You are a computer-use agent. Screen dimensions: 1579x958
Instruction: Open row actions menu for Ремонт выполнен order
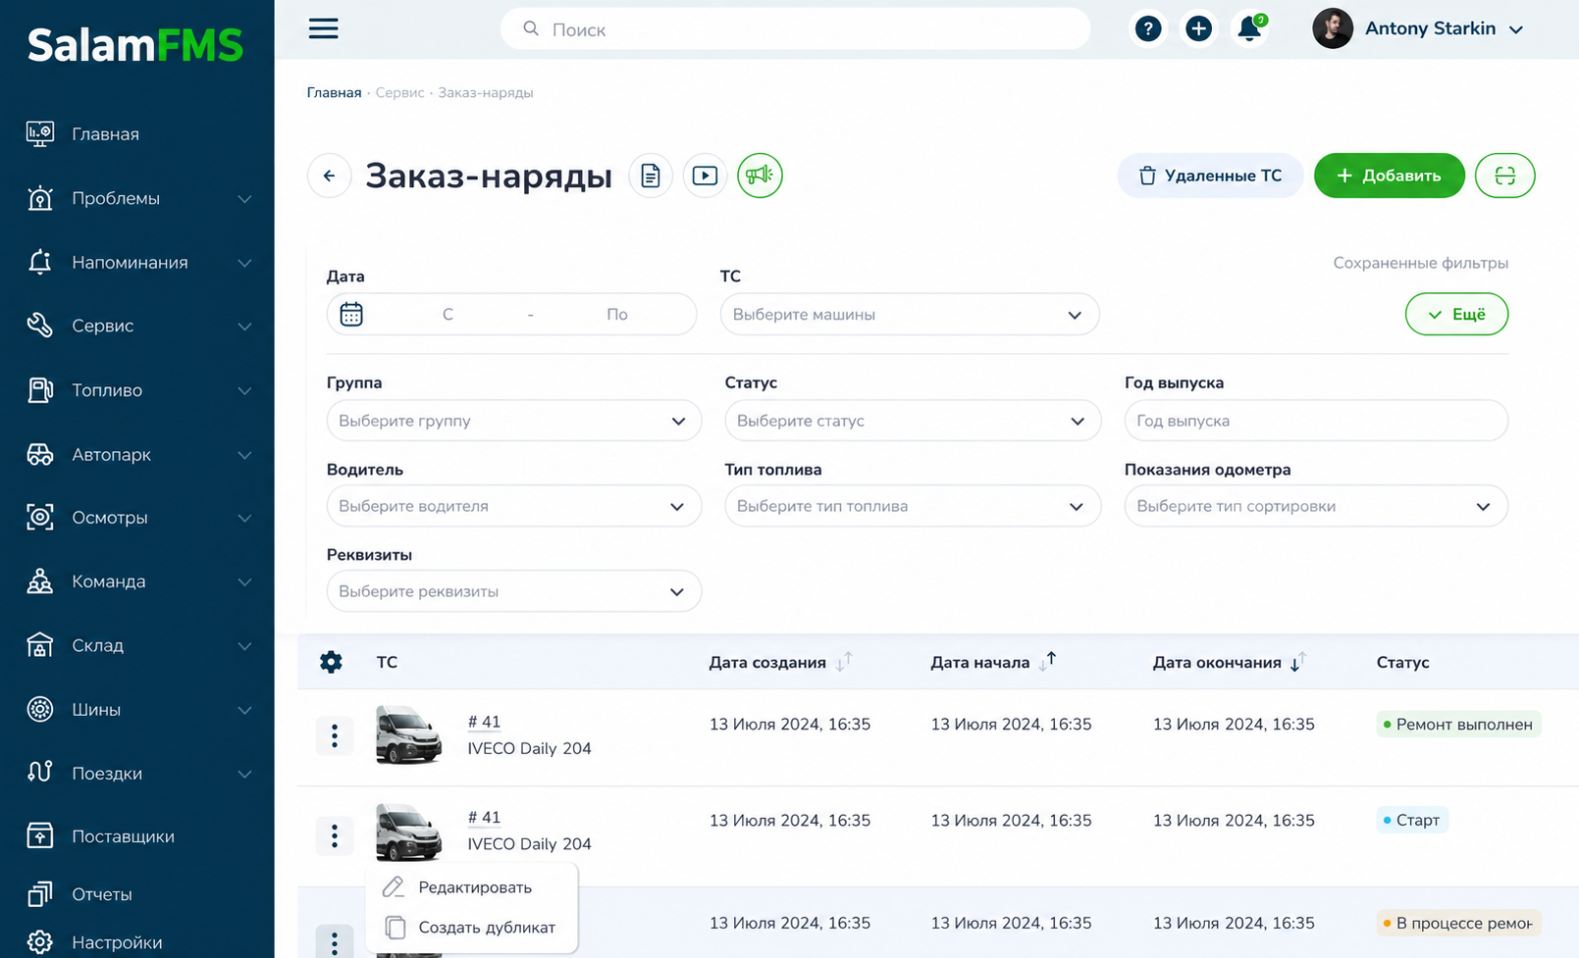(x=335, y=735)
